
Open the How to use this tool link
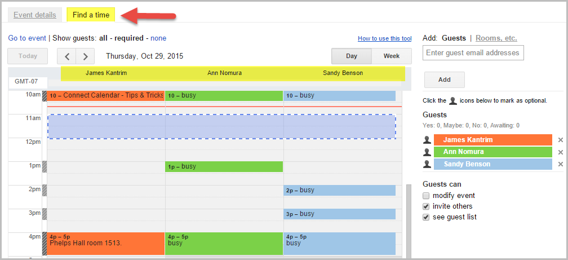coord(384,39)
